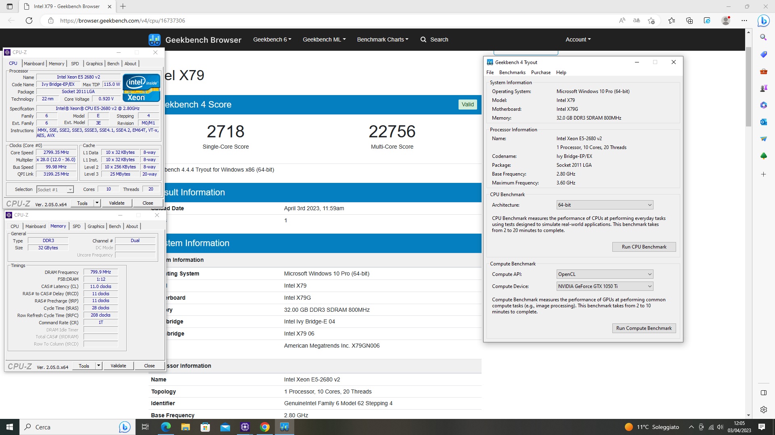This screenshot has height=435, width=775.
Task: Expand the Geekbench 6 dropdown menu
Action: pyautogui.click(x=272, y=39)
